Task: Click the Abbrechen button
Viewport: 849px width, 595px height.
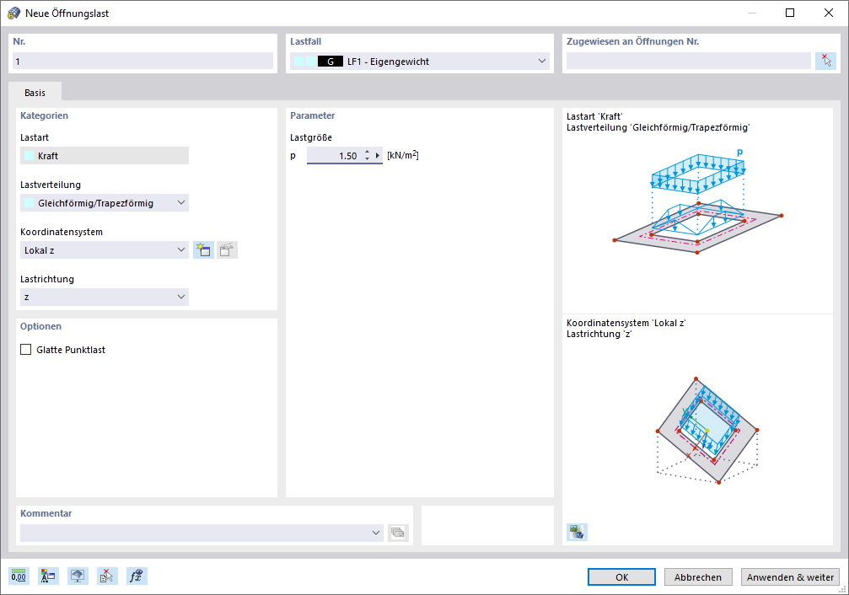Action: point(698,577)
